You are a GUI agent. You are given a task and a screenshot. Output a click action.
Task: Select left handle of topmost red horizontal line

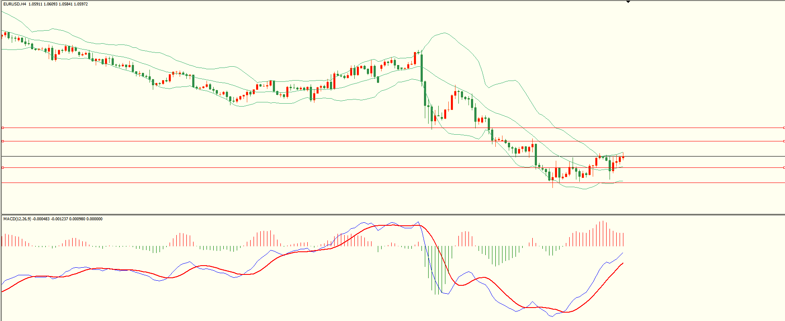pyautogui.click(x=3, y=128)
